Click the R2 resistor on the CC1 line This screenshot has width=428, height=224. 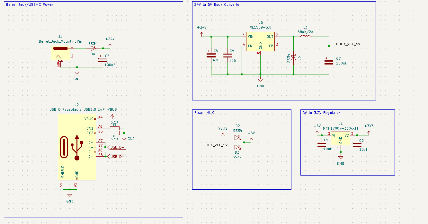(x=114, y=128)
